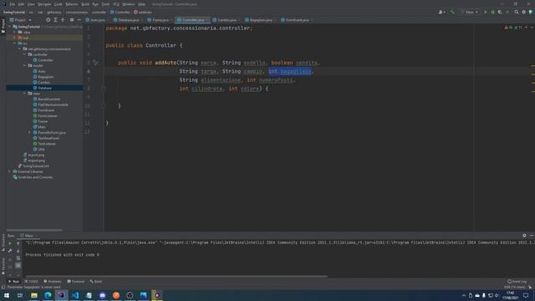Click the Run console horizontal scrollbar

176,276
